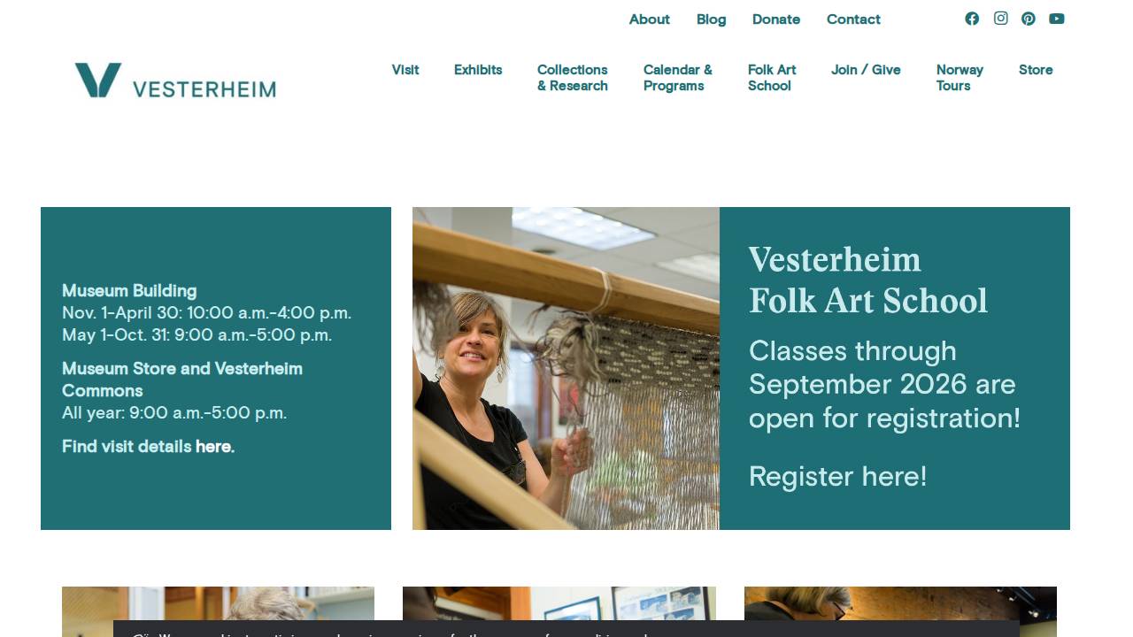Open the Contact page
The image size is (1133, 637).
tap(853, 19)
